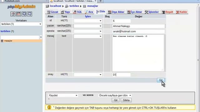Open the İşlev dropdown for yazan field

(x=88, y=26)
